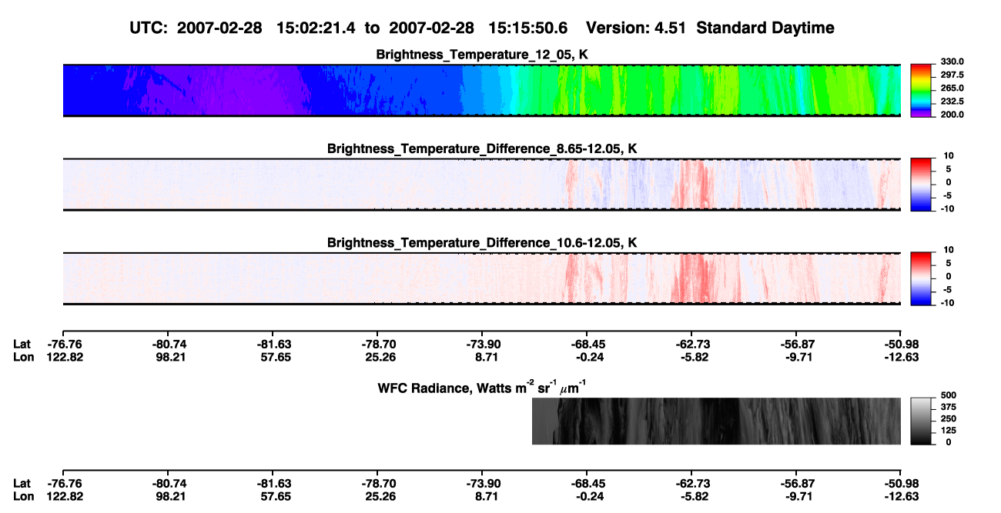Click the 10.6-12.05 difference image strip
Image resolution: width=1001 pixels, height=513 pixels.
click(x=481, y=278)
